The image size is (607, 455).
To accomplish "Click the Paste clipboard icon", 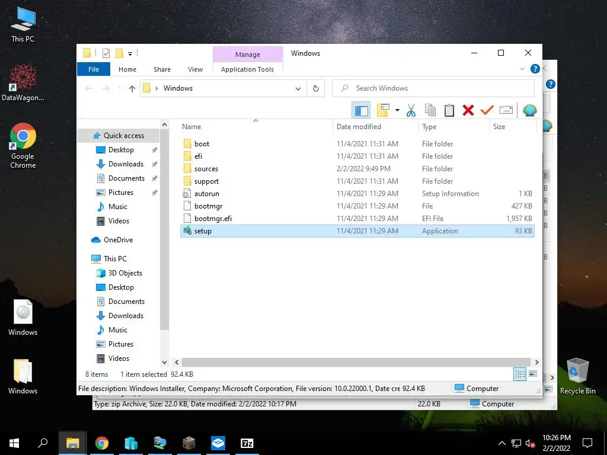I will tap(449, 110).
